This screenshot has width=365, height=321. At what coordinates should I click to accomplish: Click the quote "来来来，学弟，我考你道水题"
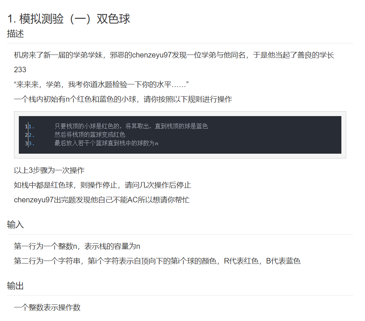click(x=101, y=84)
